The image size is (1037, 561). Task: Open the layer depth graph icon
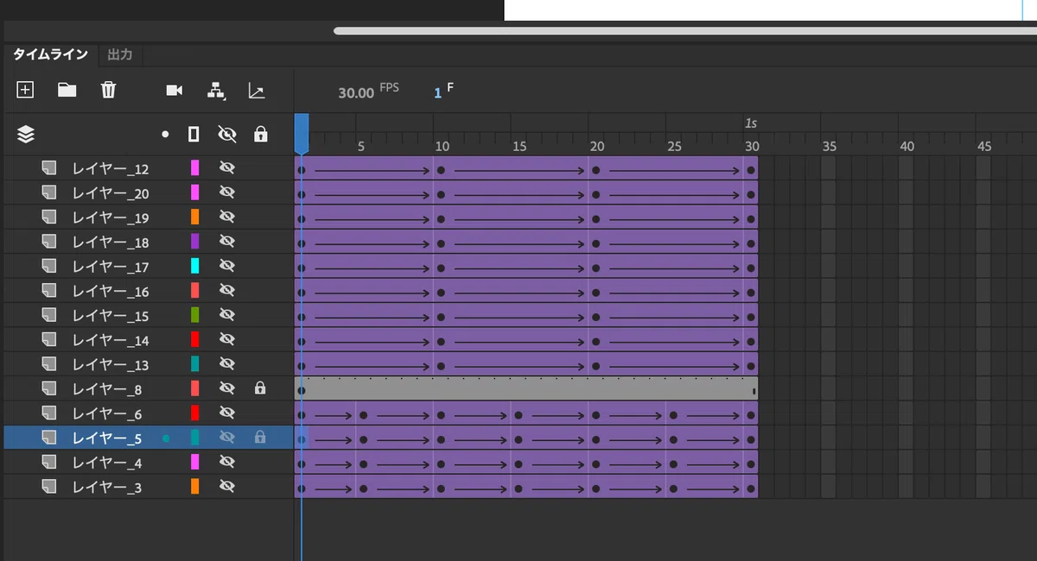257,90
